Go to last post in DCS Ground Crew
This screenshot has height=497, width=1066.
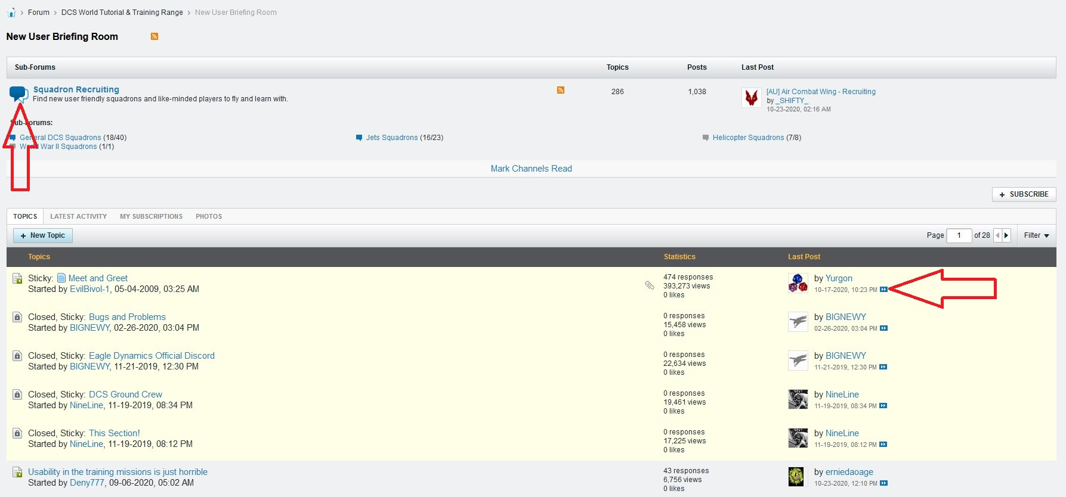pos(883,406)
